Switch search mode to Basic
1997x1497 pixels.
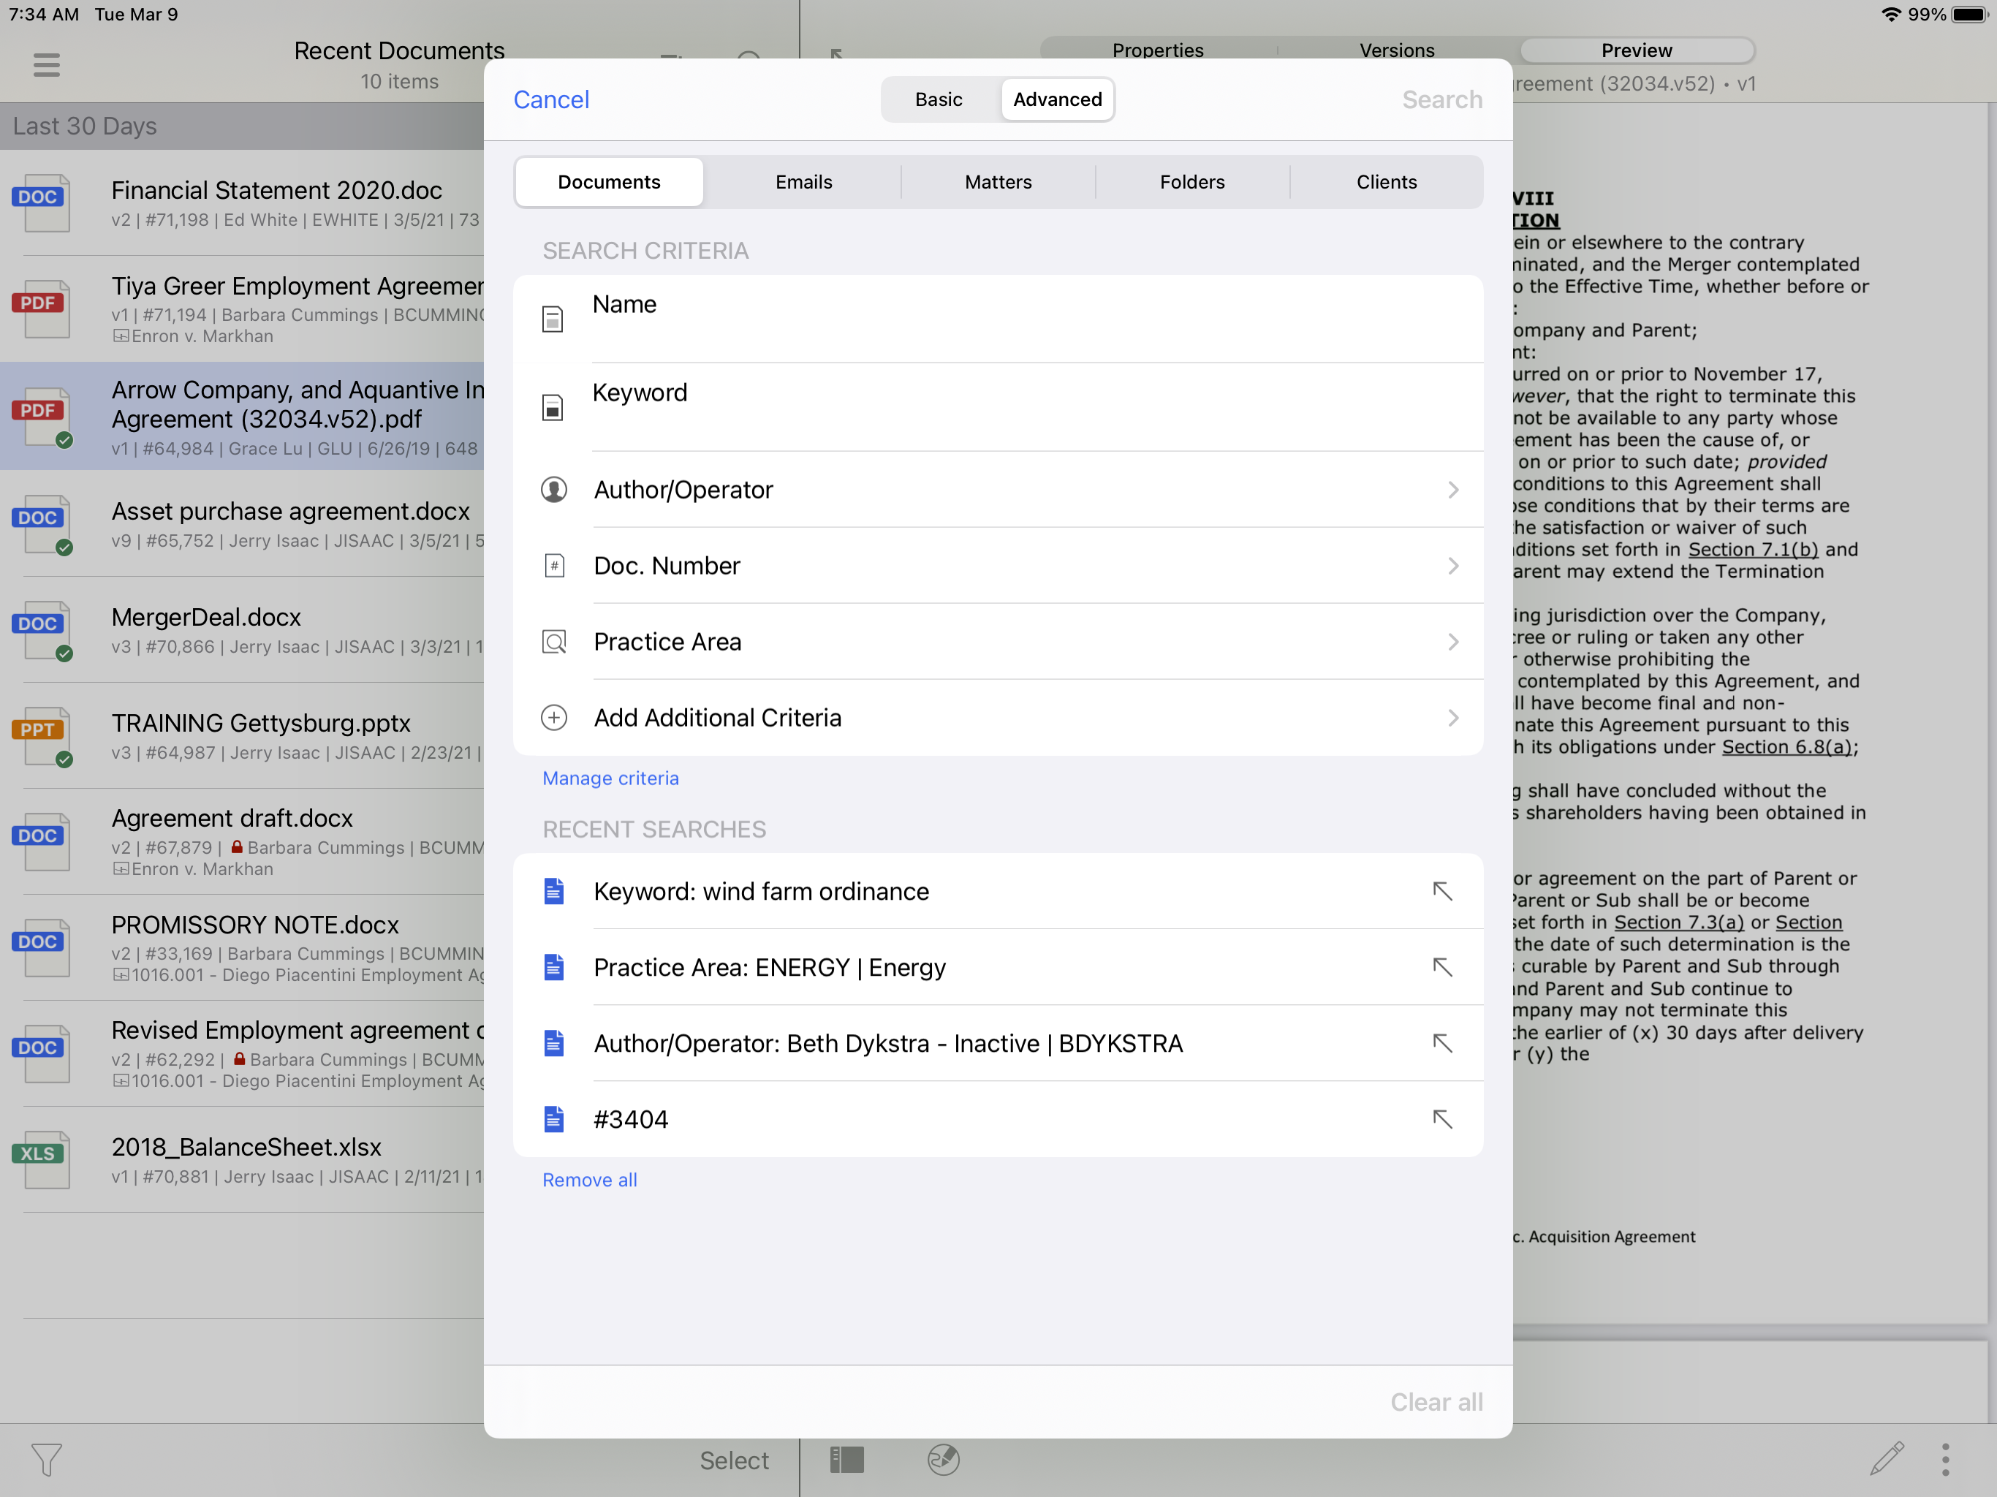point(938,99)
